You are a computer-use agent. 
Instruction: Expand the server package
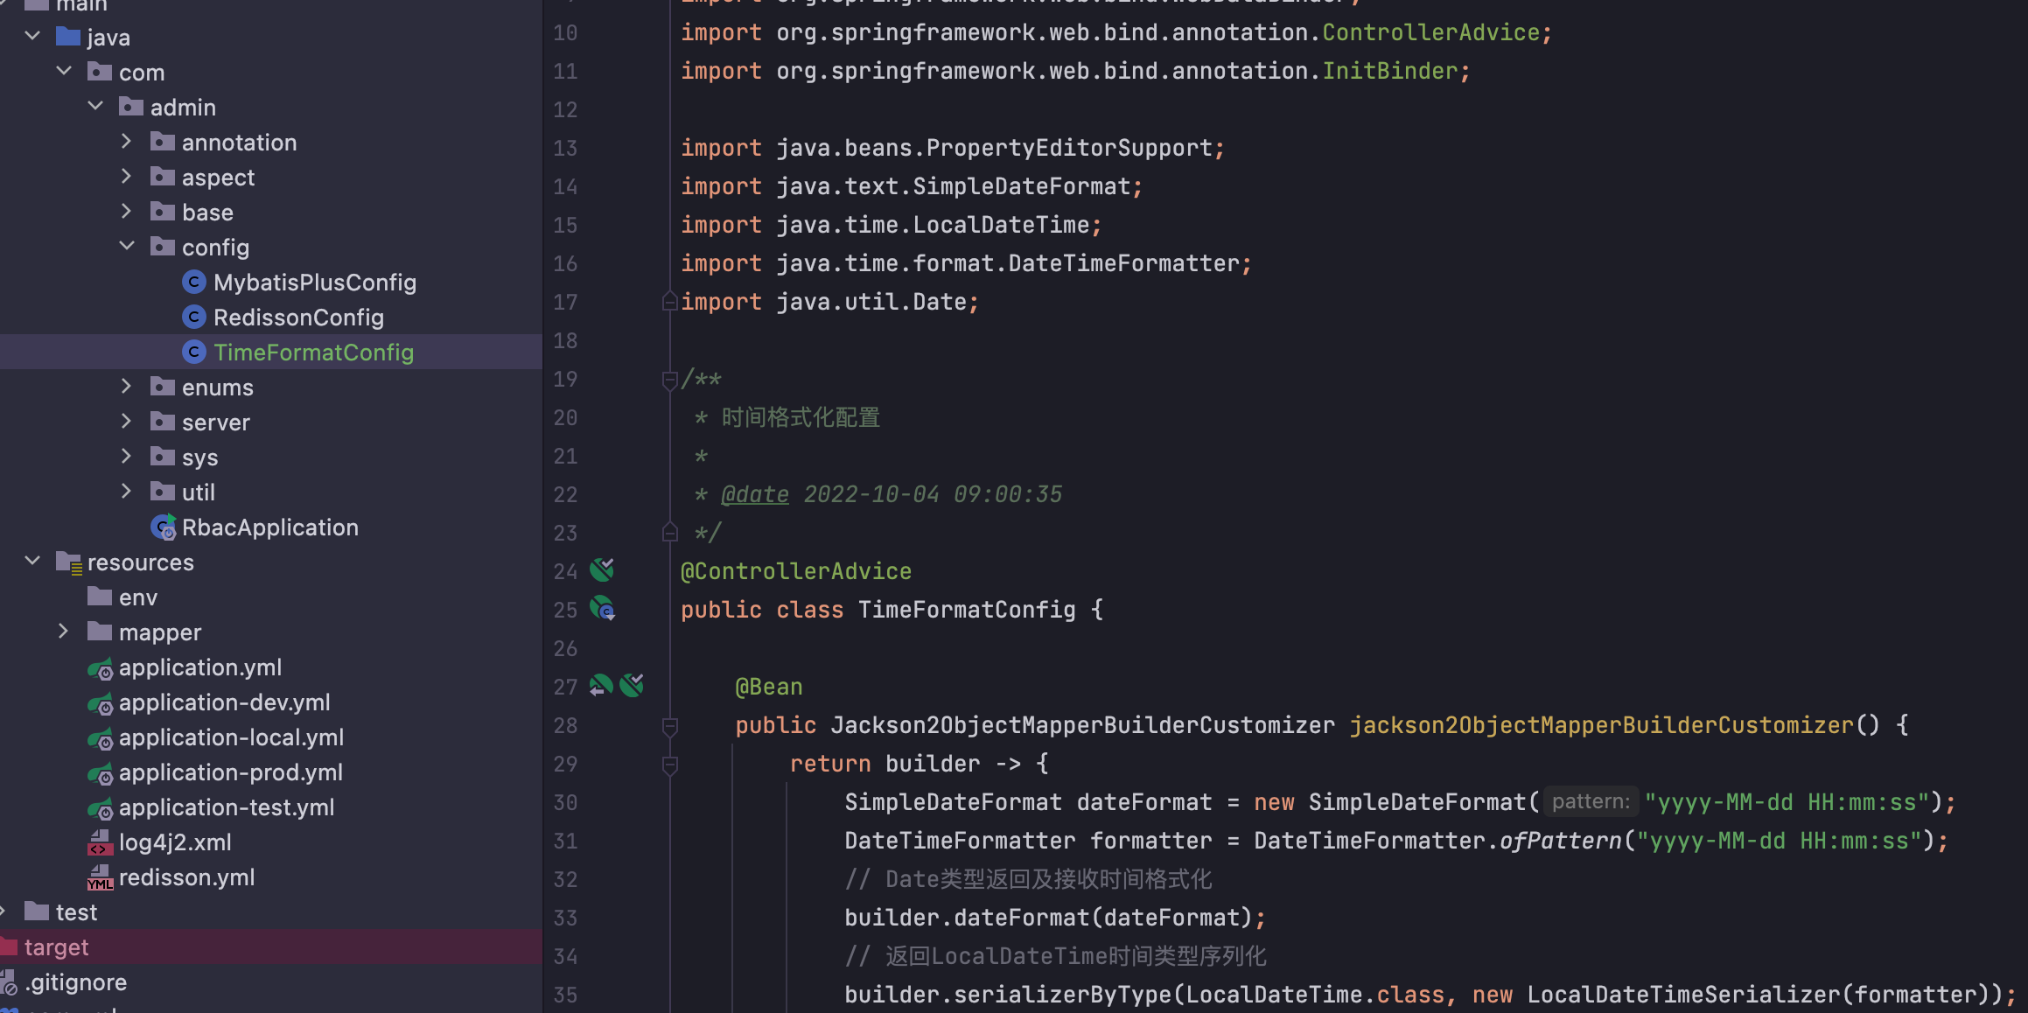pyautogui.click(x=127, y=422)
